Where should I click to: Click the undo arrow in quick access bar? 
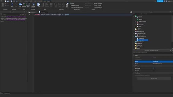point(16,1)
